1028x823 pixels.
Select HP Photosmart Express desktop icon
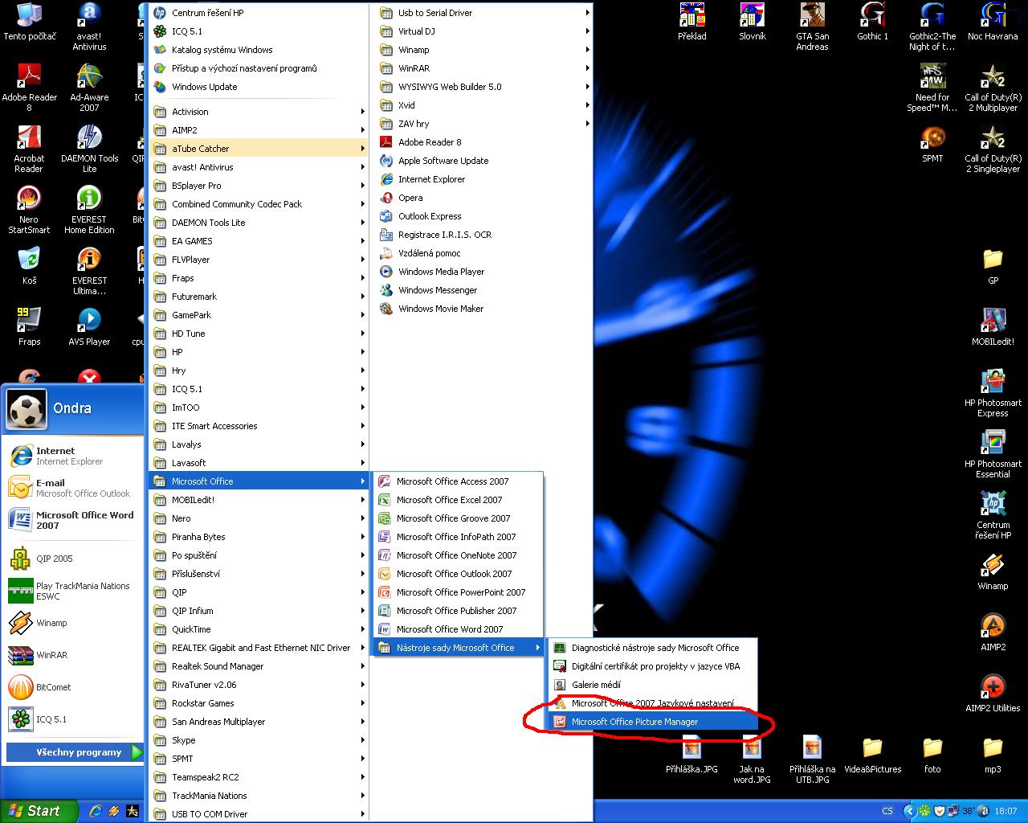click(x=993, y=393)
